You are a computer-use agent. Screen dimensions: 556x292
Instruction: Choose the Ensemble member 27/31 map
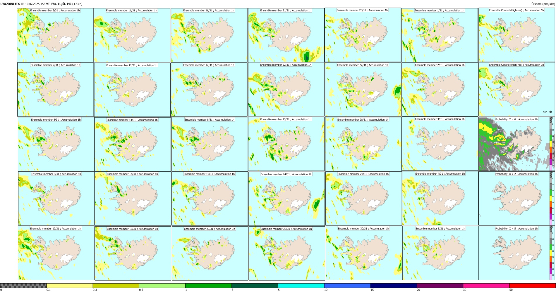point(363,90)
